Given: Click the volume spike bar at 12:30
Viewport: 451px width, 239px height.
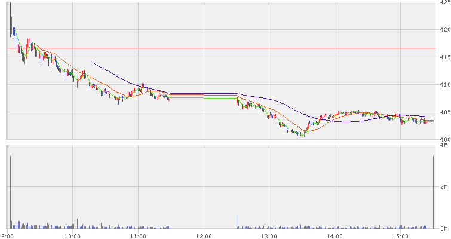Looking at the screenshot, I should click(237, 222).
